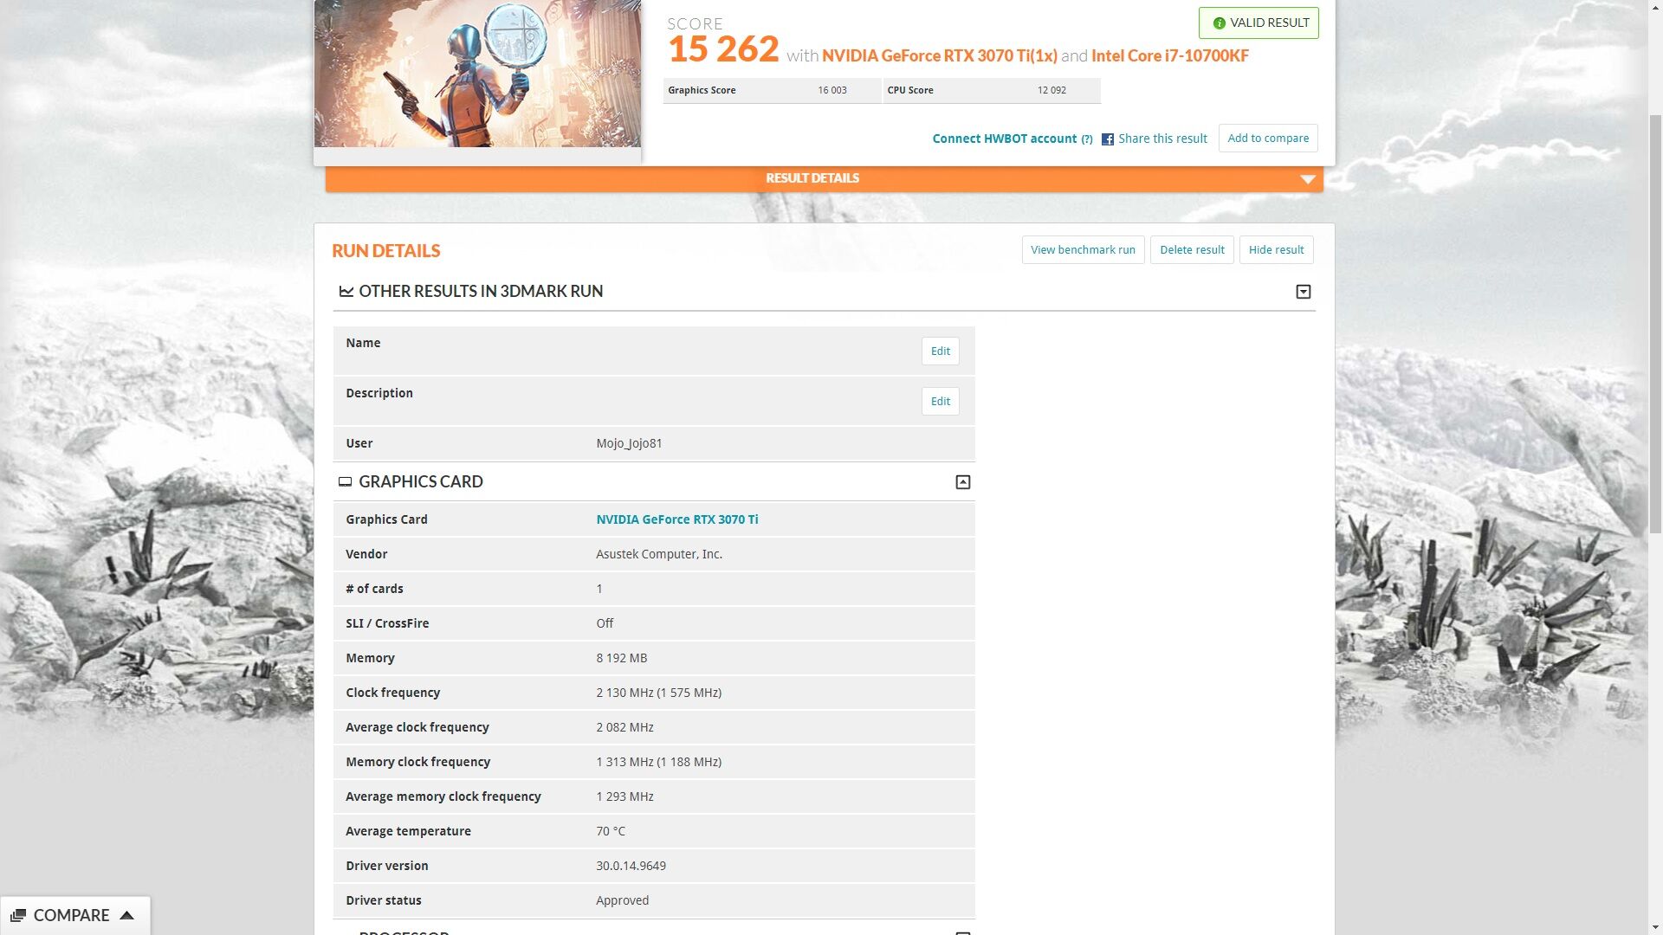Edit the result Name field
Viewport: 1663px width, 935px height.
pos(940,351)
